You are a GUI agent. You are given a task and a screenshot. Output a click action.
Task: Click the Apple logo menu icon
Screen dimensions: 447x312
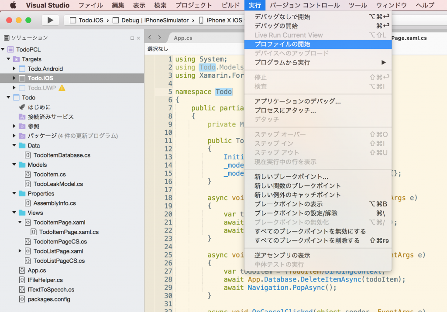click(x=13, y=5)
